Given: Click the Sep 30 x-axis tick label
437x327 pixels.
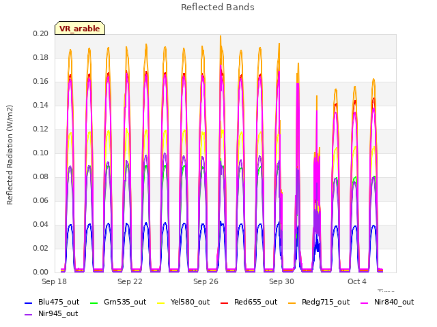Looking at the screenshot, I should [x=281, y=281].
